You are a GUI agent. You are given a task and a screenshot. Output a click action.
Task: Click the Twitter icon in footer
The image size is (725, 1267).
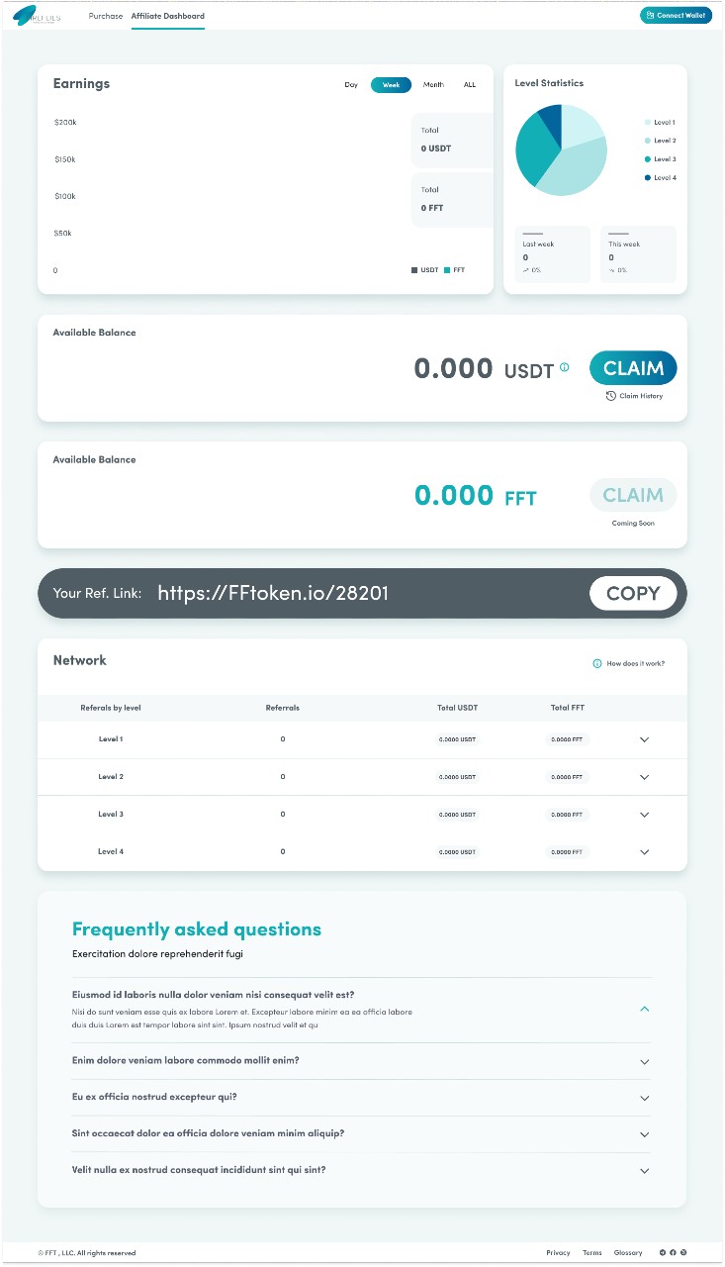click(682, 1252)
